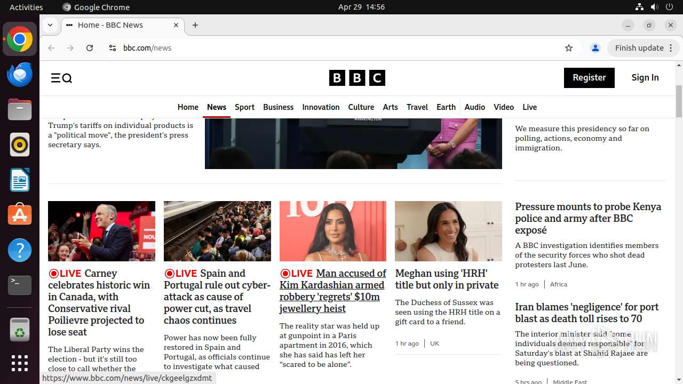683x384 pixels.
Task: Expand the tab search dropdown arrow
Action: [50, 25]
